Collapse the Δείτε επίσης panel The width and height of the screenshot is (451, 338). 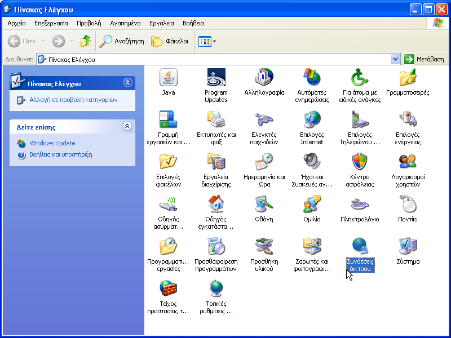[127, 126]
